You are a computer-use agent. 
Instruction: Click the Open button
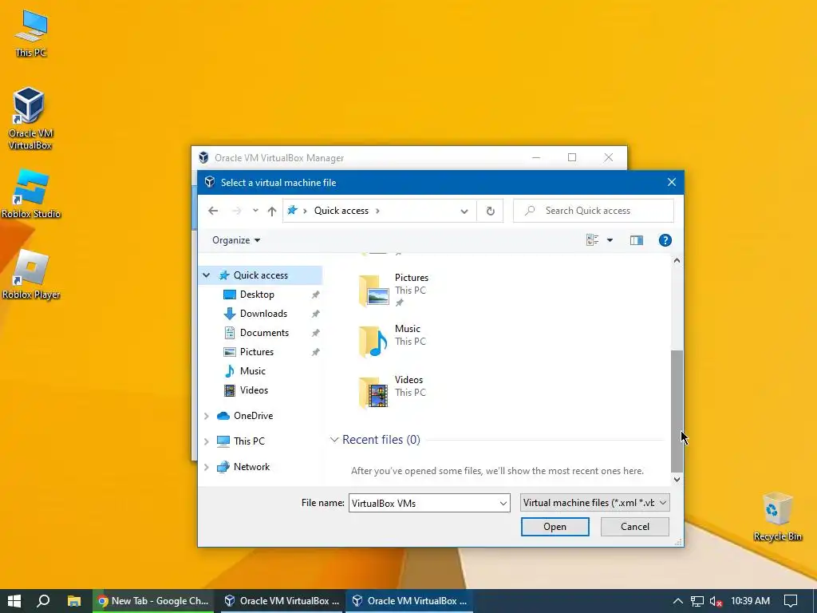click(x=555, y=527)
